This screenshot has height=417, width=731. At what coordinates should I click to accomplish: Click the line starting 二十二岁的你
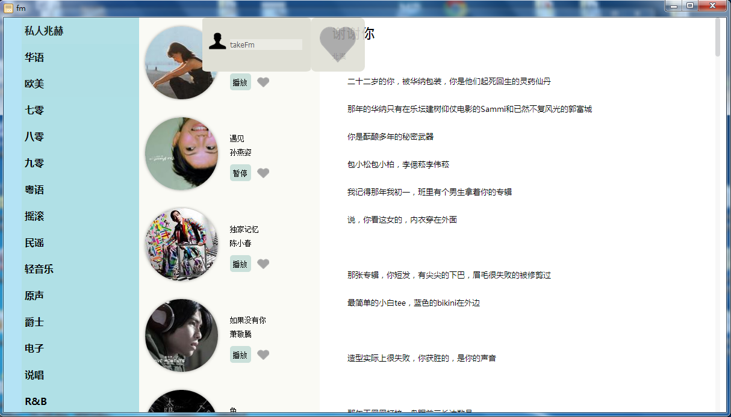pos(449,81)
